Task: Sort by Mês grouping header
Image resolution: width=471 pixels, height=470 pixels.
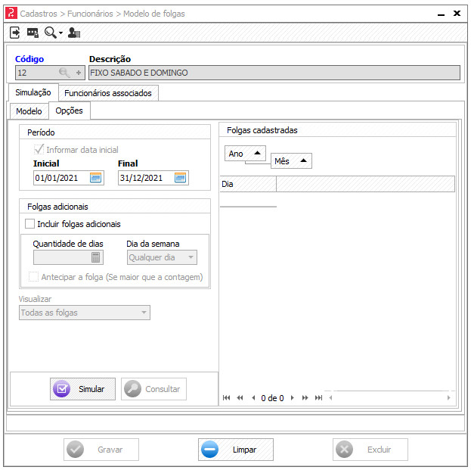Action: click(291, 161)
